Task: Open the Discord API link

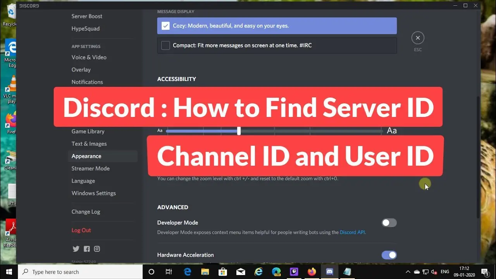Action: point(352,232)
